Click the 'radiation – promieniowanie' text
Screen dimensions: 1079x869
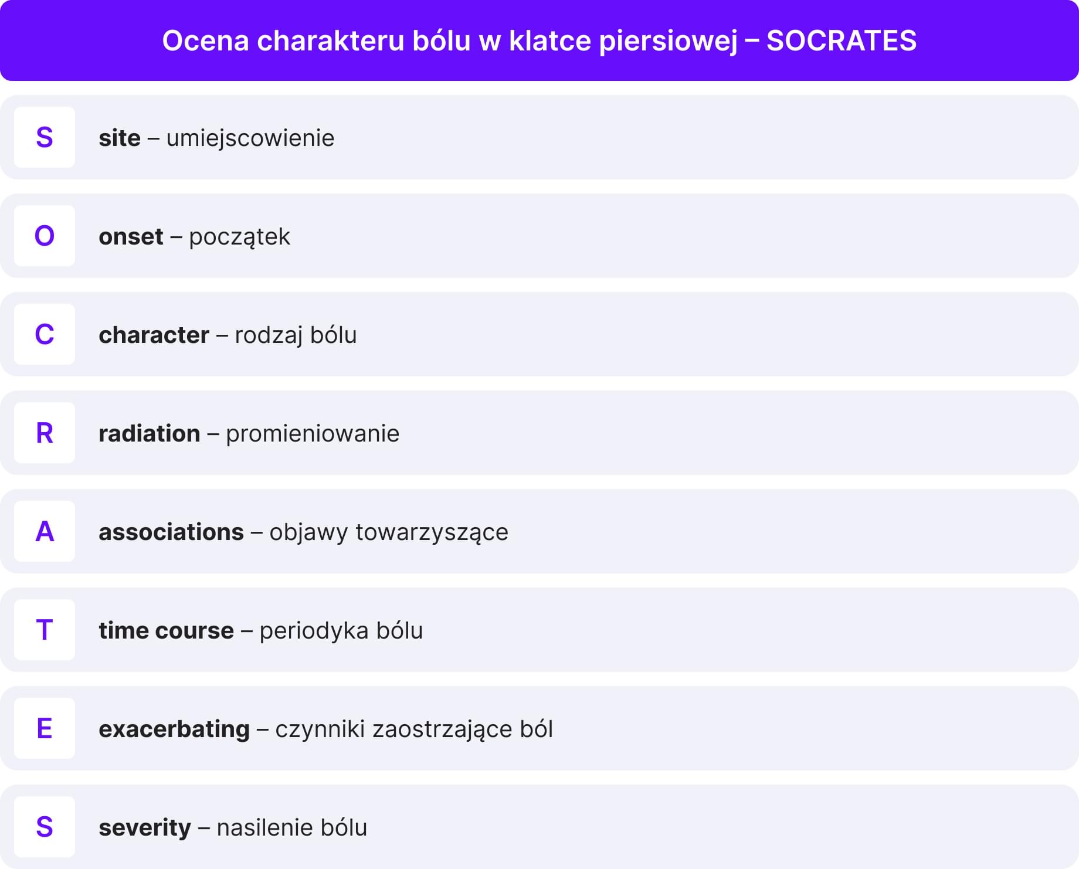pyautogui.click(x=249, y=434)
